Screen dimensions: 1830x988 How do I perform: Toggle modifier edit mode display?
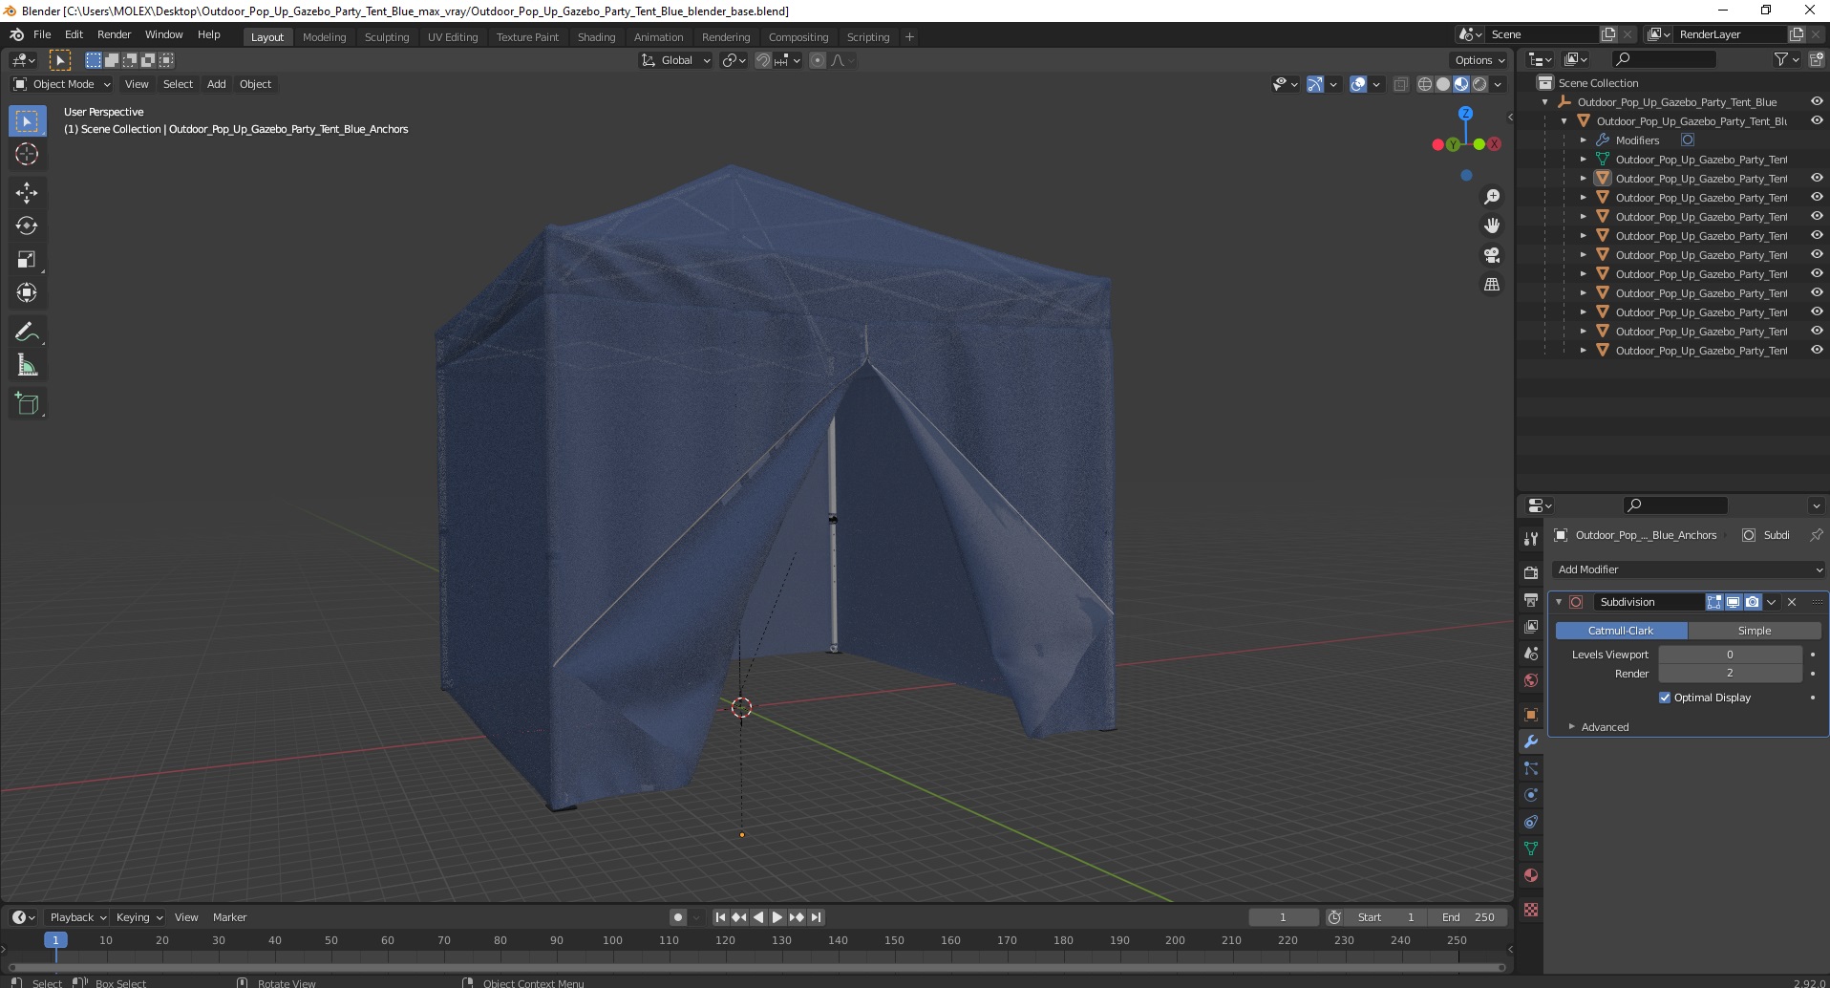click(1714, 602)
